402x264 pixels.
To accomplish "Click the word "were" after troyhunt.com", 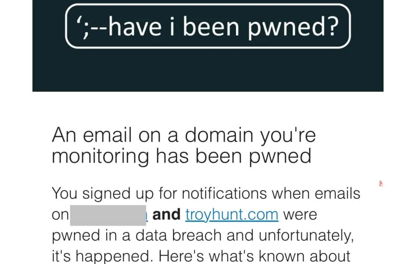I will (300, 215).
